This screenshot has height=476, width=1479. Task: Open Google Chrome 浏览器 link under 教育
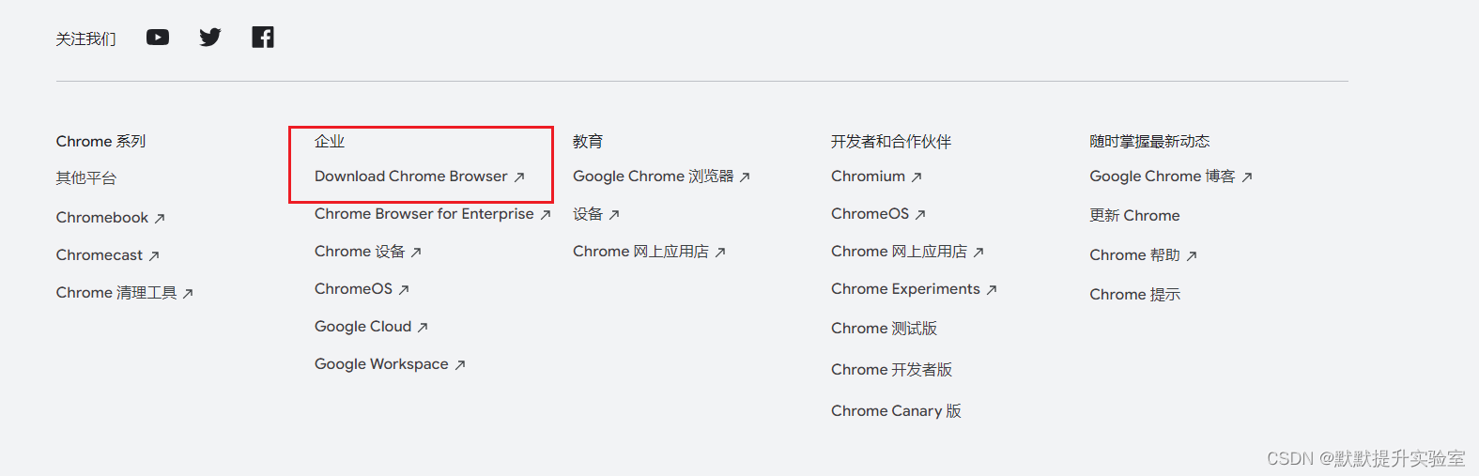[x=662, y=177]
